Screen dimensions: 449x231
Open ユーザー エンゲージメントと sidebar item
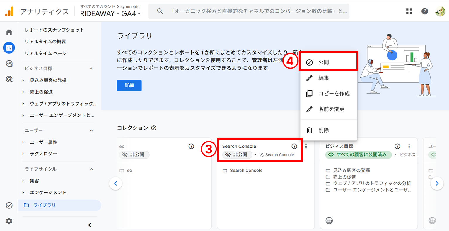click(62, 116)
